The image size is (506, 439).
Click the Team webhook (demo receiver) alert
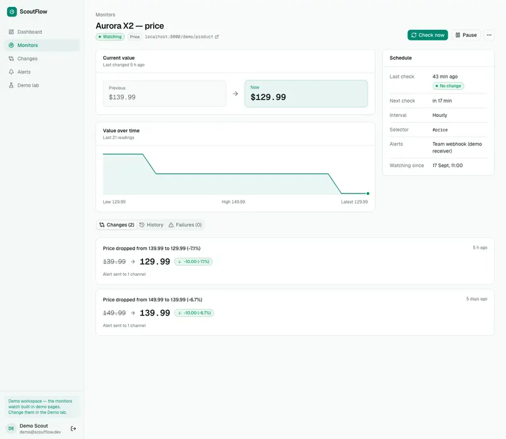[x=457, y=147]
